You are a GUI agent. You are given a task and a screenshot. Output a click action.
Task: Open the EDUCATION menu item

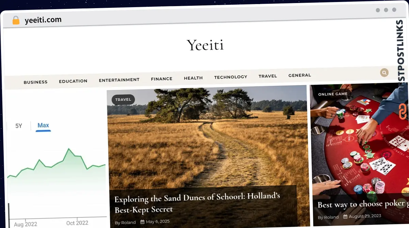73,81
